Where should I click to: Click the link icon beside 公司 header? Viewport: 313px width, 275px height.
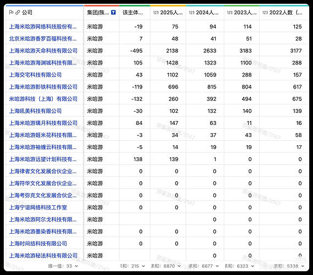point(18,12)
